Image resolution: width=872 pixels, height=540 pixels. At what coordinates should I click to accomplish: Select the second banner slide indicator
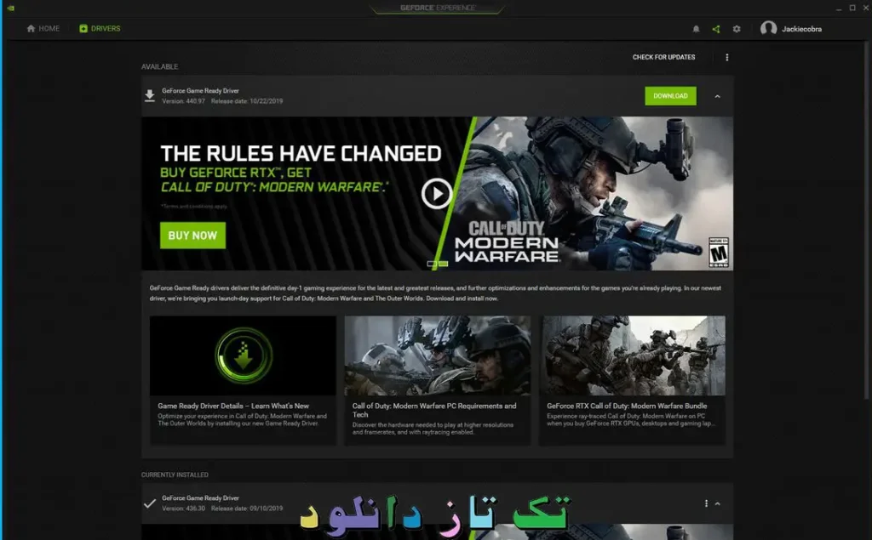pos(443,264)
